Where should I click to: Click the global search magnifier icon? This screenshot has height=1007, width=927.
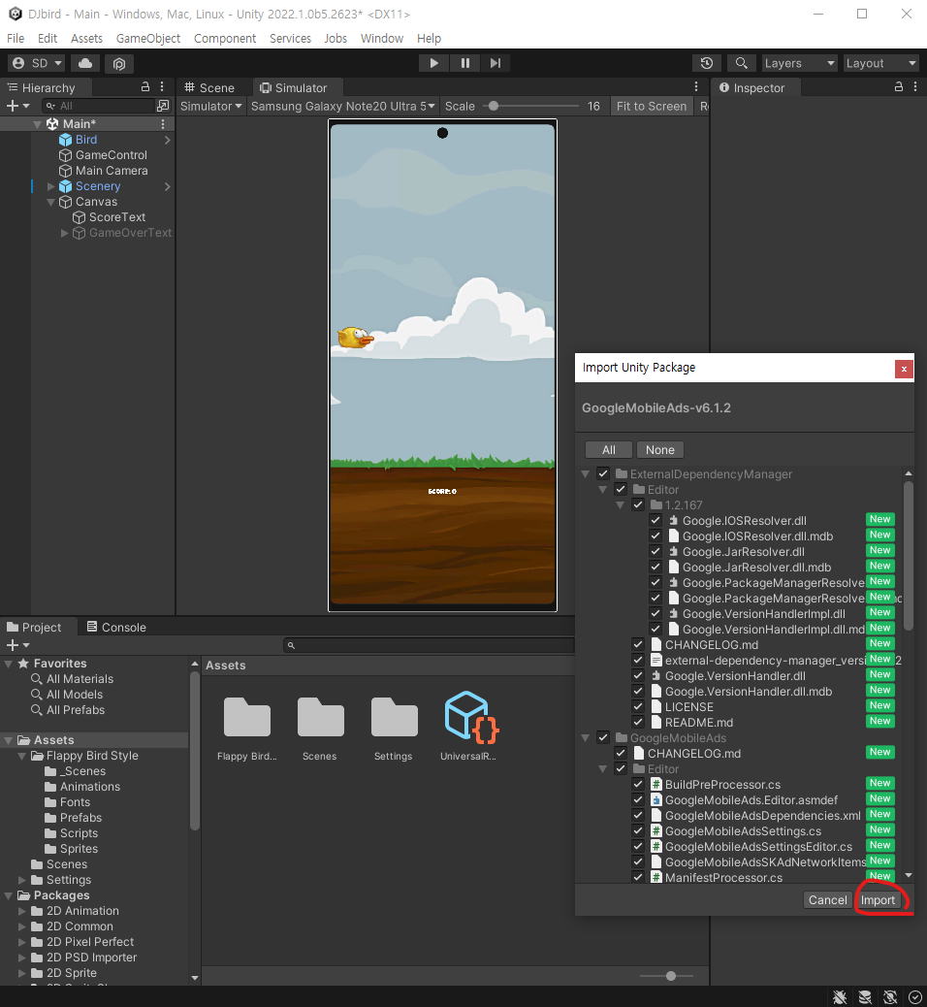742,63
